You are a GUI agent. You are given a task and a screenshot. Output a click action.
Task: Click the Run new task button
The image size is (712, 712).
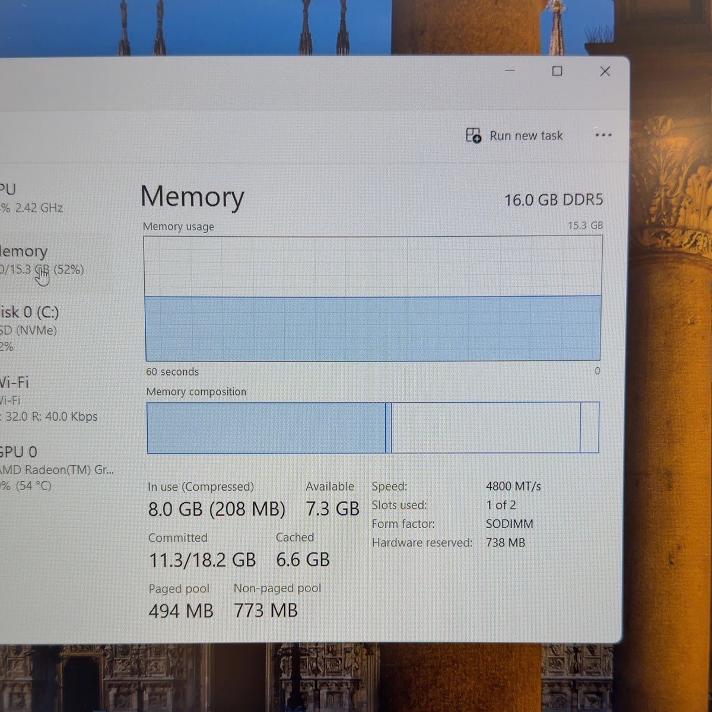coord(514,136)
